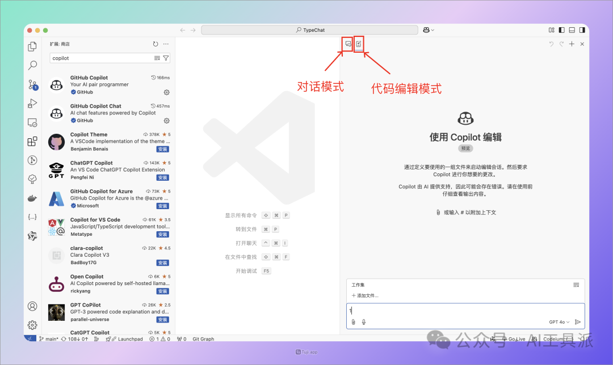Click the Copilot icon in title bar

tap(426, 30)
